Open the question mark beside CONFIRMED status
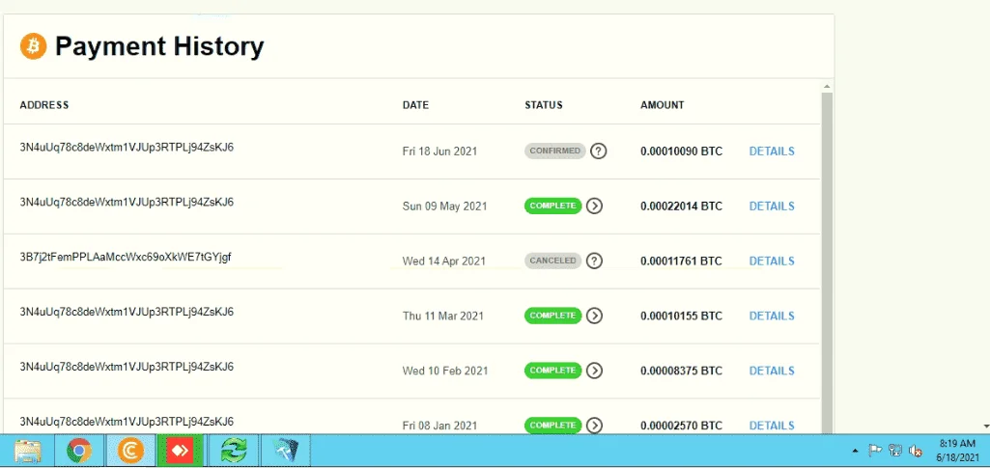Screen dimensions: 990x468 tap(599, 151)
